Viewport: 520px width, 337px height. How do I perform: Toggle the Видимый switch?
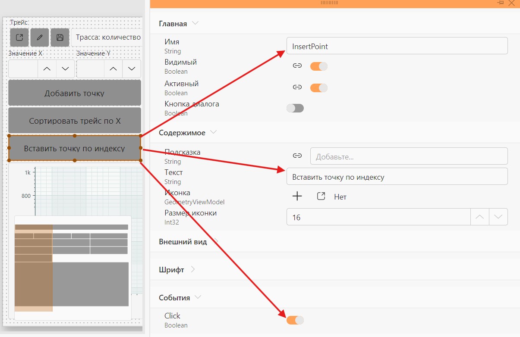(x=319, y=66)
